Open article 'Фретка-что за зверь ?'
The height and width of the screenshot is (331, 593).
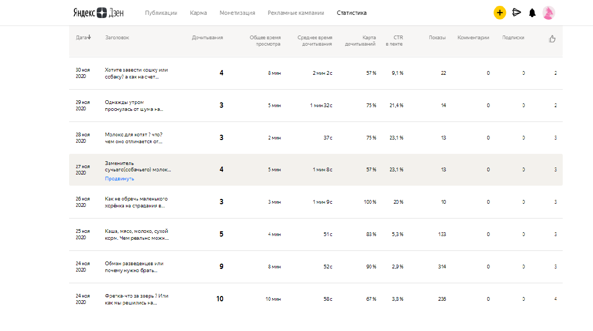click(137, 299)
